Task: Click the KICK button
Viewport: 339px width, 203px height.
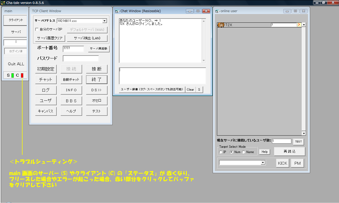Action: click(x=282, y=163)
